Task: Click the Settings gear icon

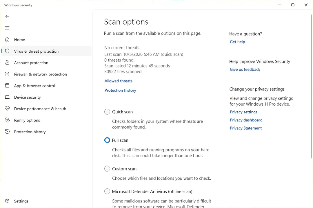Action: coord(7,201)
